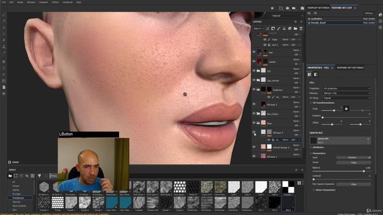
Task: Click the shelf import resource icon
Action: click(32, 176)
